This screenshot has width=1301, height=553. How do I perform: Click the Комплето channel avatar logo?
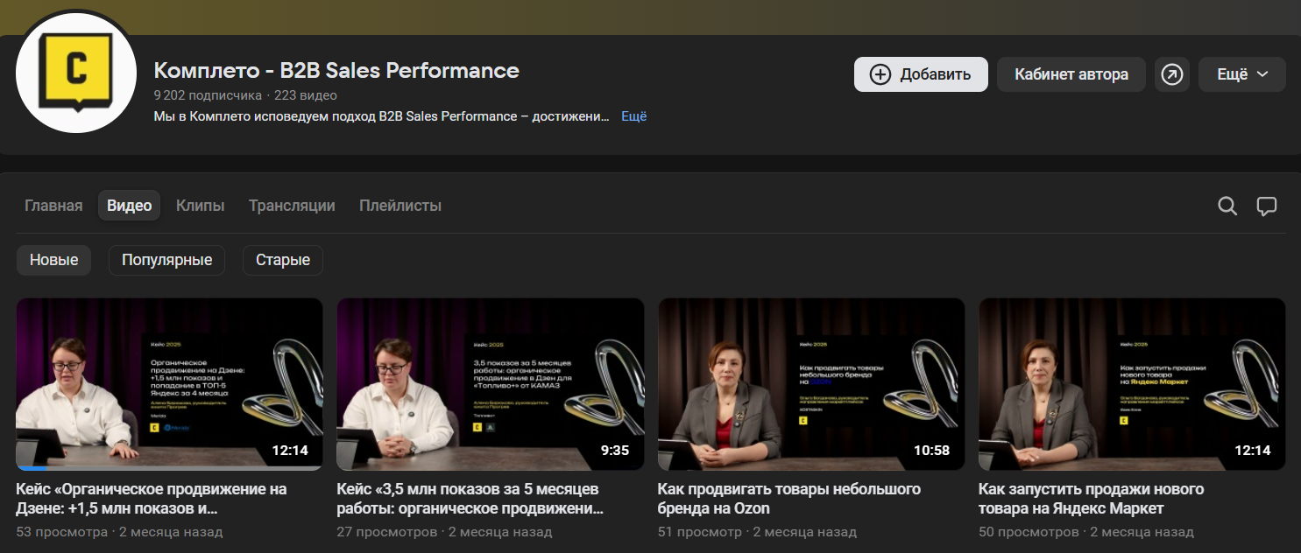[76, 73]
